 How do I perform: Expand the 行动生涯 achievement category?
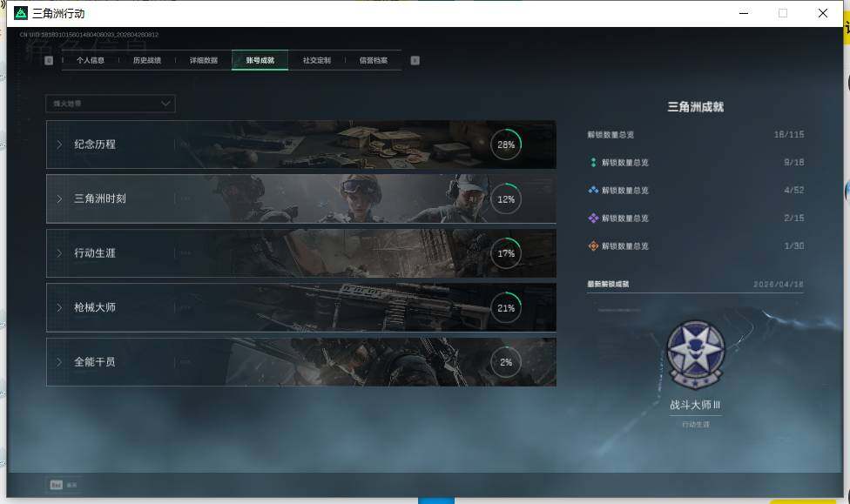tap(300, 253)
